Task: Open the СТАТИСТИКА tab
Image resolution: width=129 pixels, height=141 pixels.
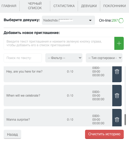Action: tap(64, 6)
